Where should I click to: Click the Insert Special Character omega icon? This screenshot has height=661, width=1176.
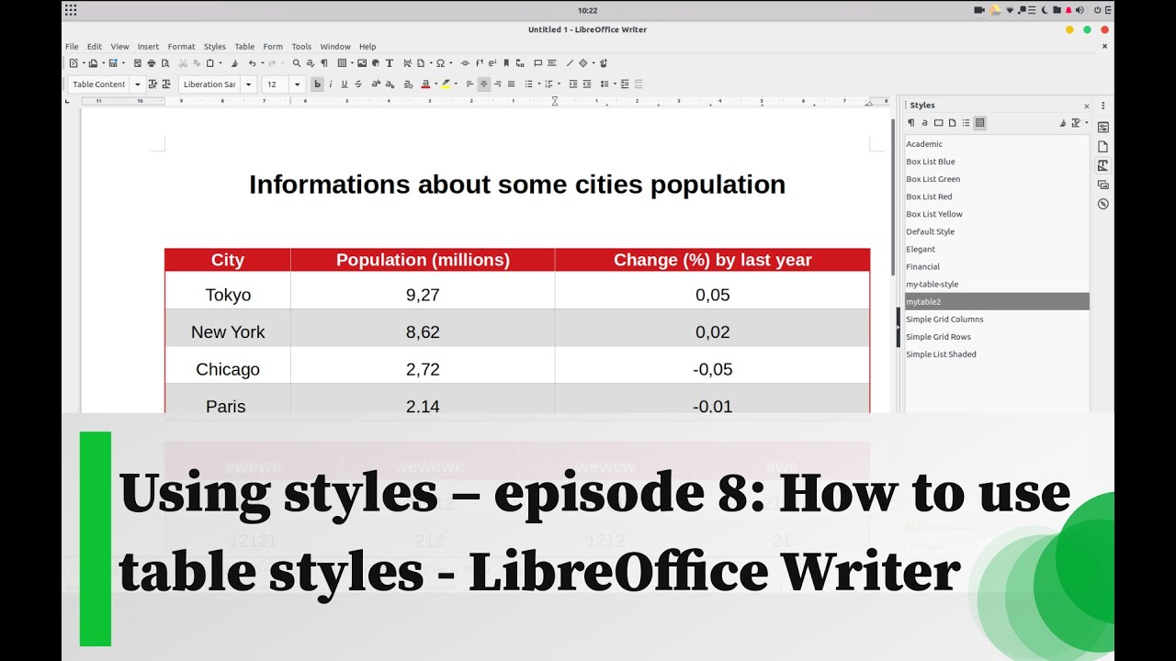440,63
